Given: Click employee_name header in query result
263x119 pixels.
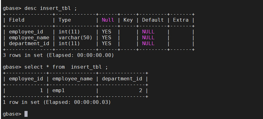Looking at the screenshot, I should pyautogui.click(x=72, y=79).
